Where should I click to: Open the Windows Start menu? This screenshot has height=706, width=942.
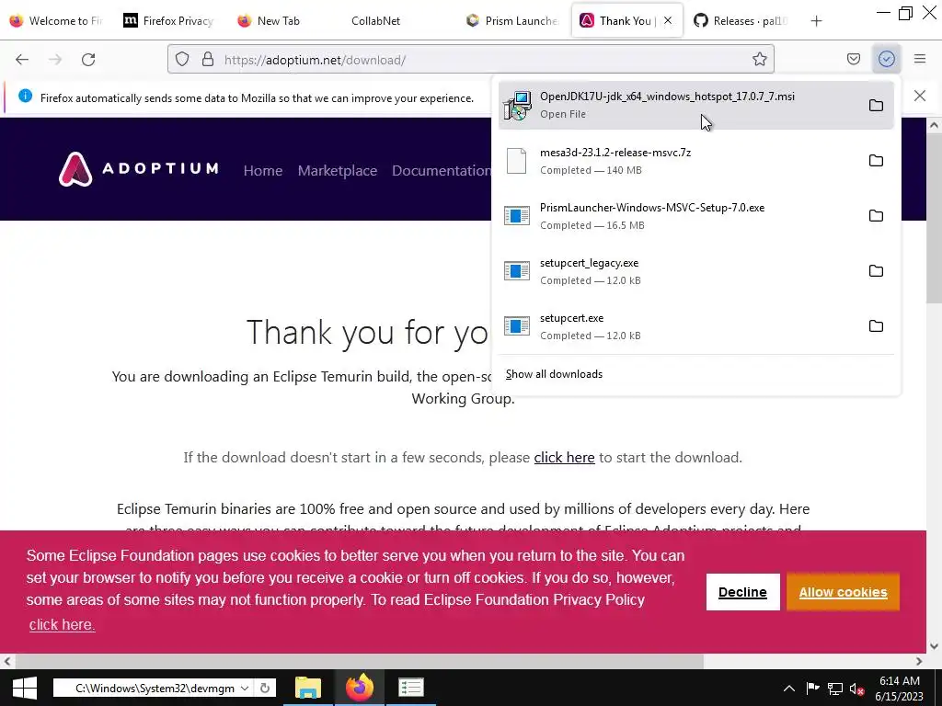pos(25,688)
